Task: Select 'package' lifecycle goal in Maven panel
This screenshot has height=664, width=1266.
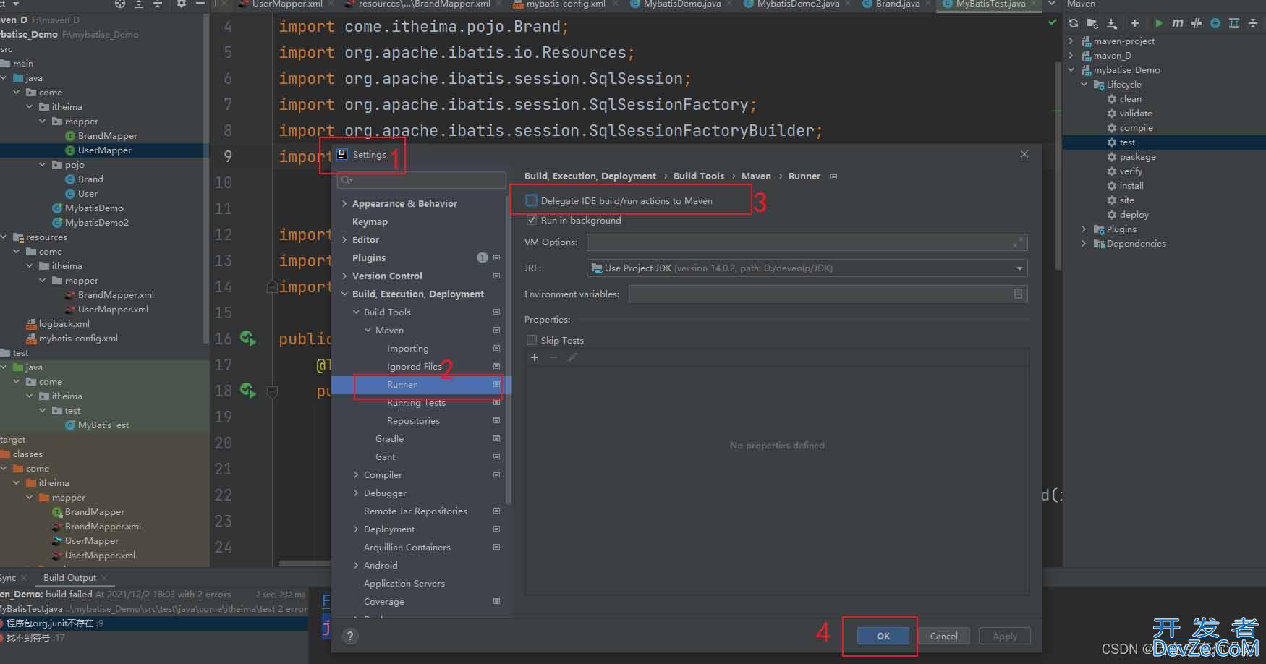Action: click(1137, 157)
